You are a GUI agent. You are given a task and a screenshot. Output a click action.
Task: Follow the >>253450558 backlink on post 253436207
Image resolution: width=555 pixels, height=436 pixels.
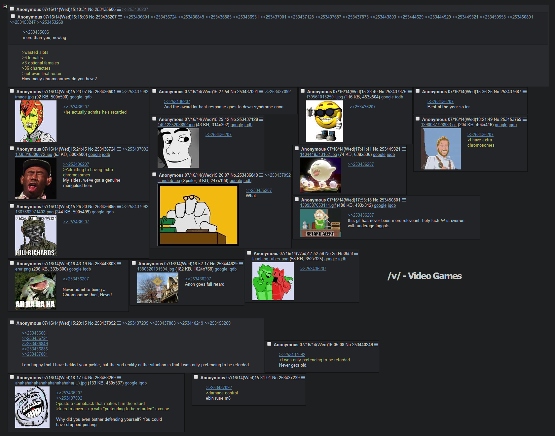(x=493, y=17)
